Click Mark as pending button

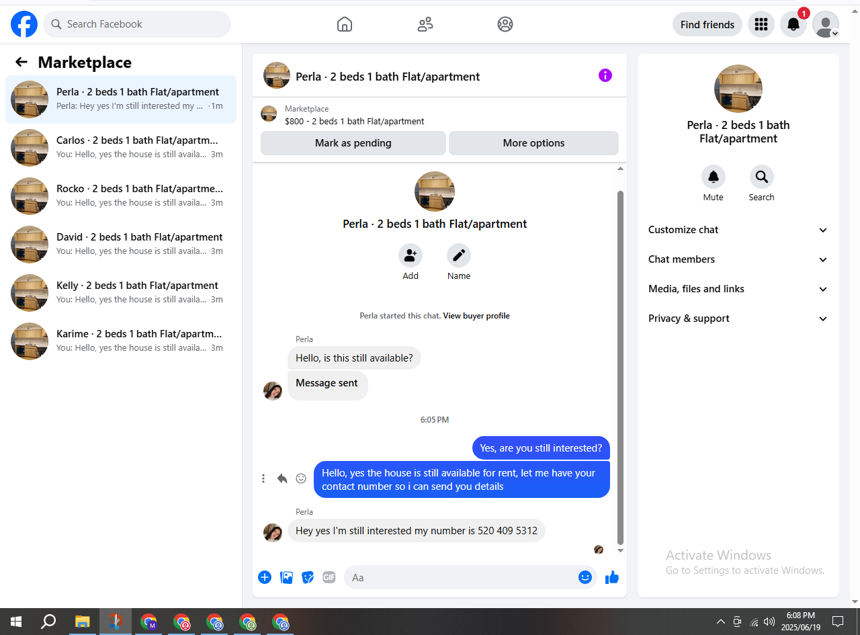(x=353, y=143)
